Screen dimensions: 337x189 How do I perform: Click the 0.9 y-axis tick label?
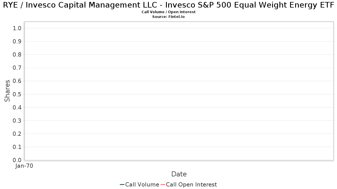(x=17, y=41)
